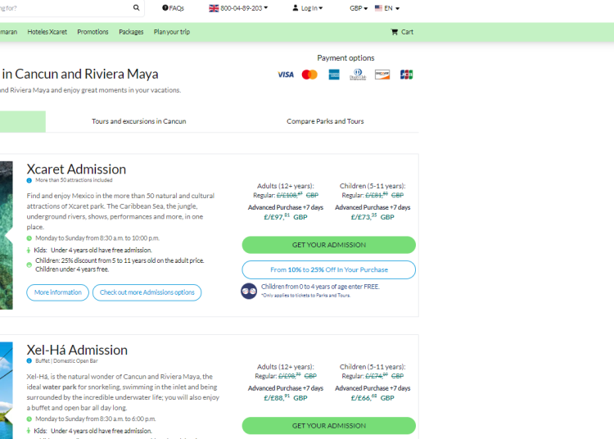Viewport: 614px width, 439px height.
Task: Switch to Compare Parks and Tours tab
Action: click(x=325, y=121)
